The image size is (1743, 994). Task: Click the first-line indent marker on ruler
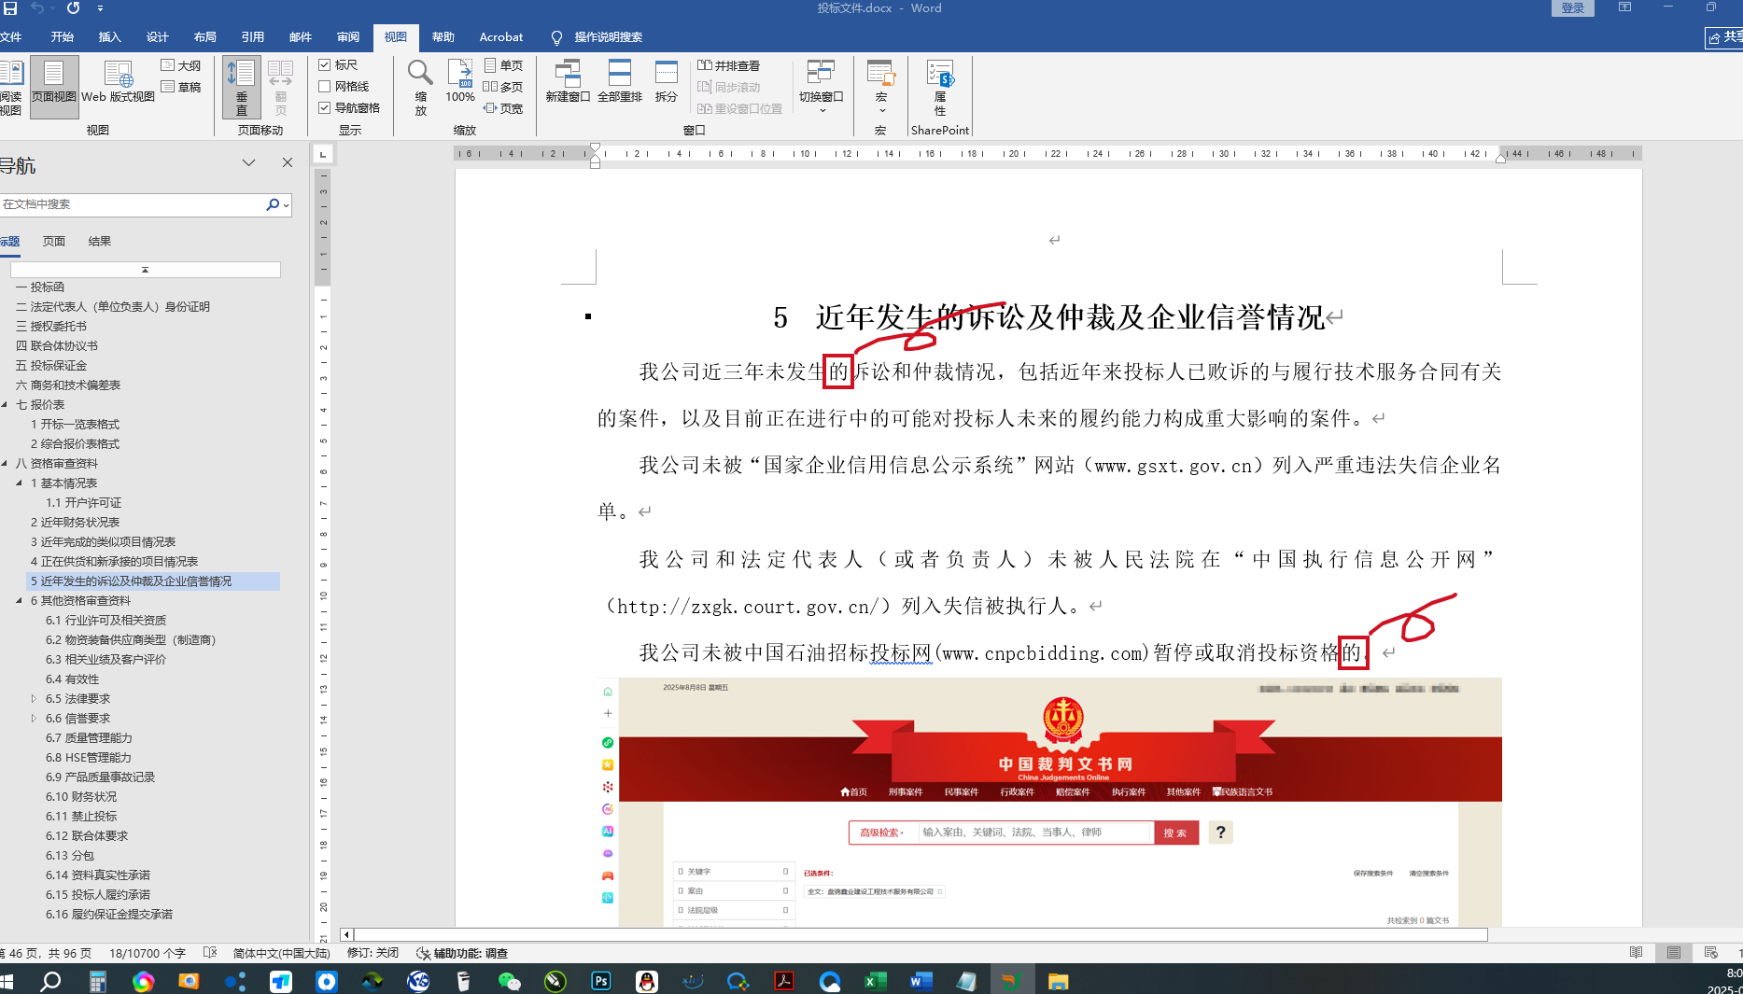(x=595, y=148)
